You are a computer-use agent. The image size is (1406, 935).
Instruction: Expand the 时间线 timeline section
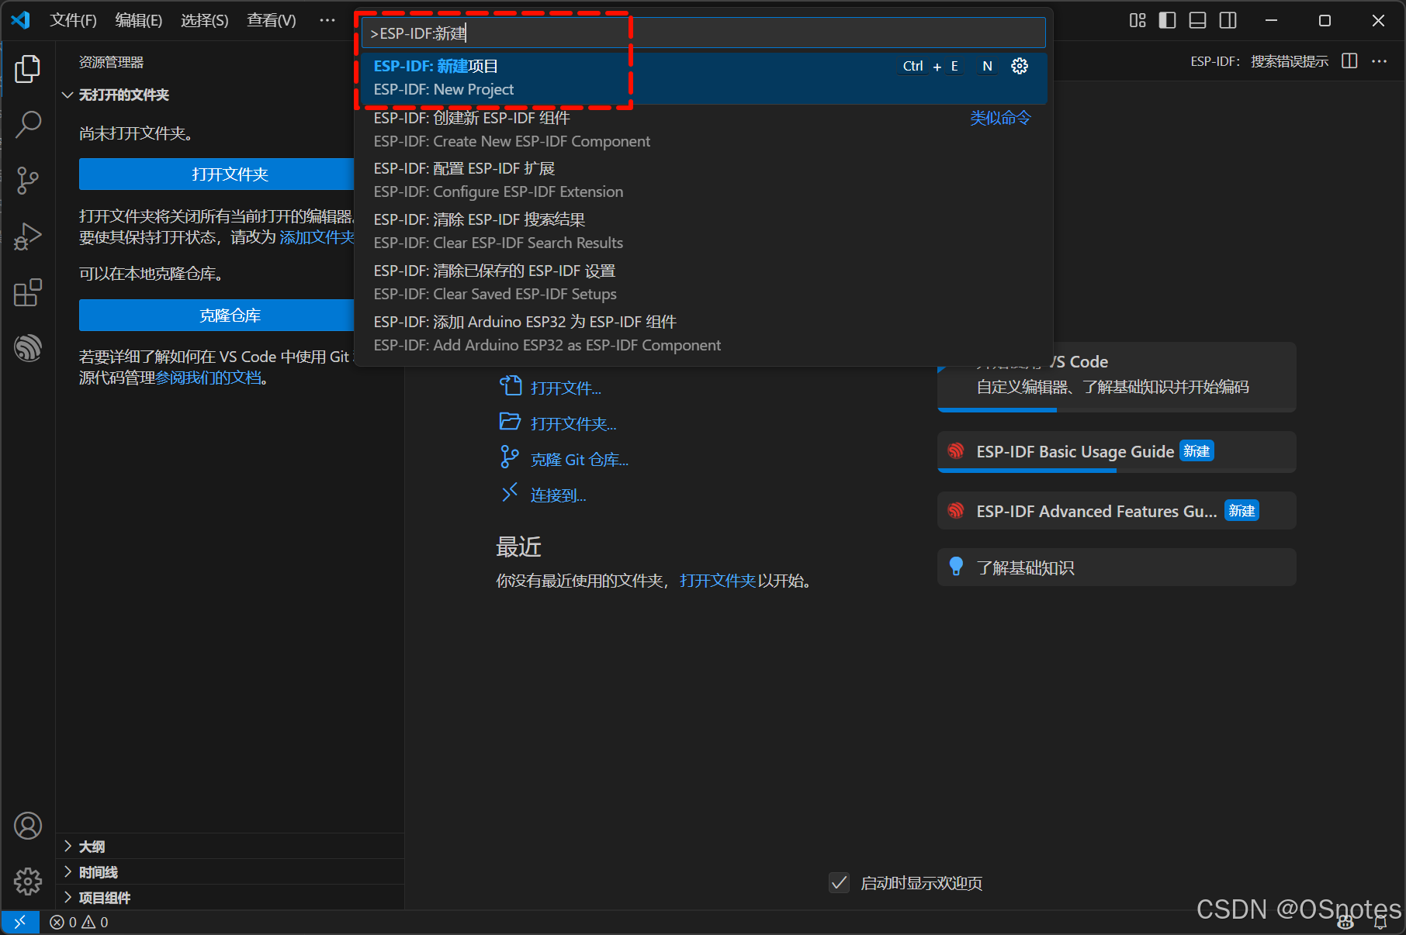tap(98, 872)
